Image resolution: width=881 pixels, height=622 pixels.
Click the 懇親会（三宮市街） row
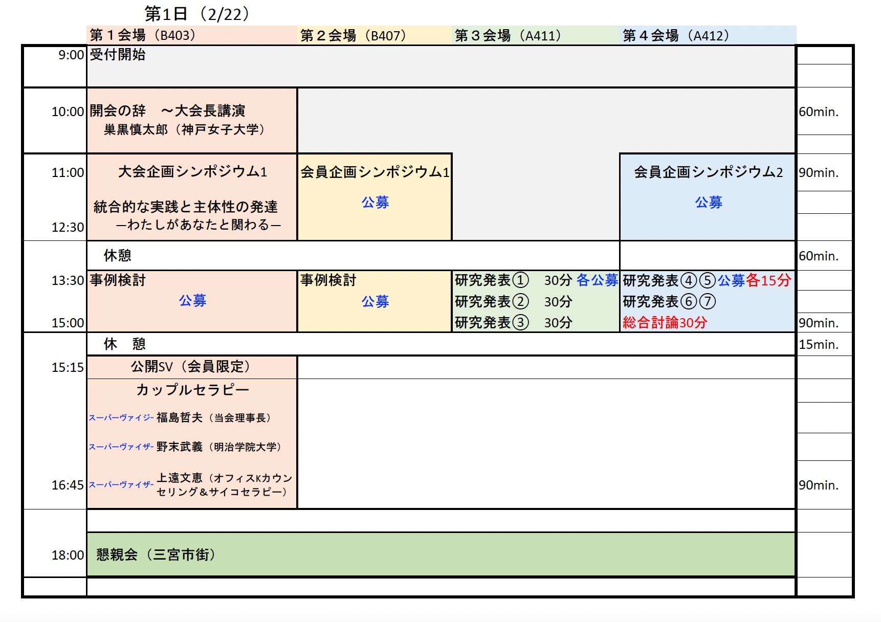[156, 555]
